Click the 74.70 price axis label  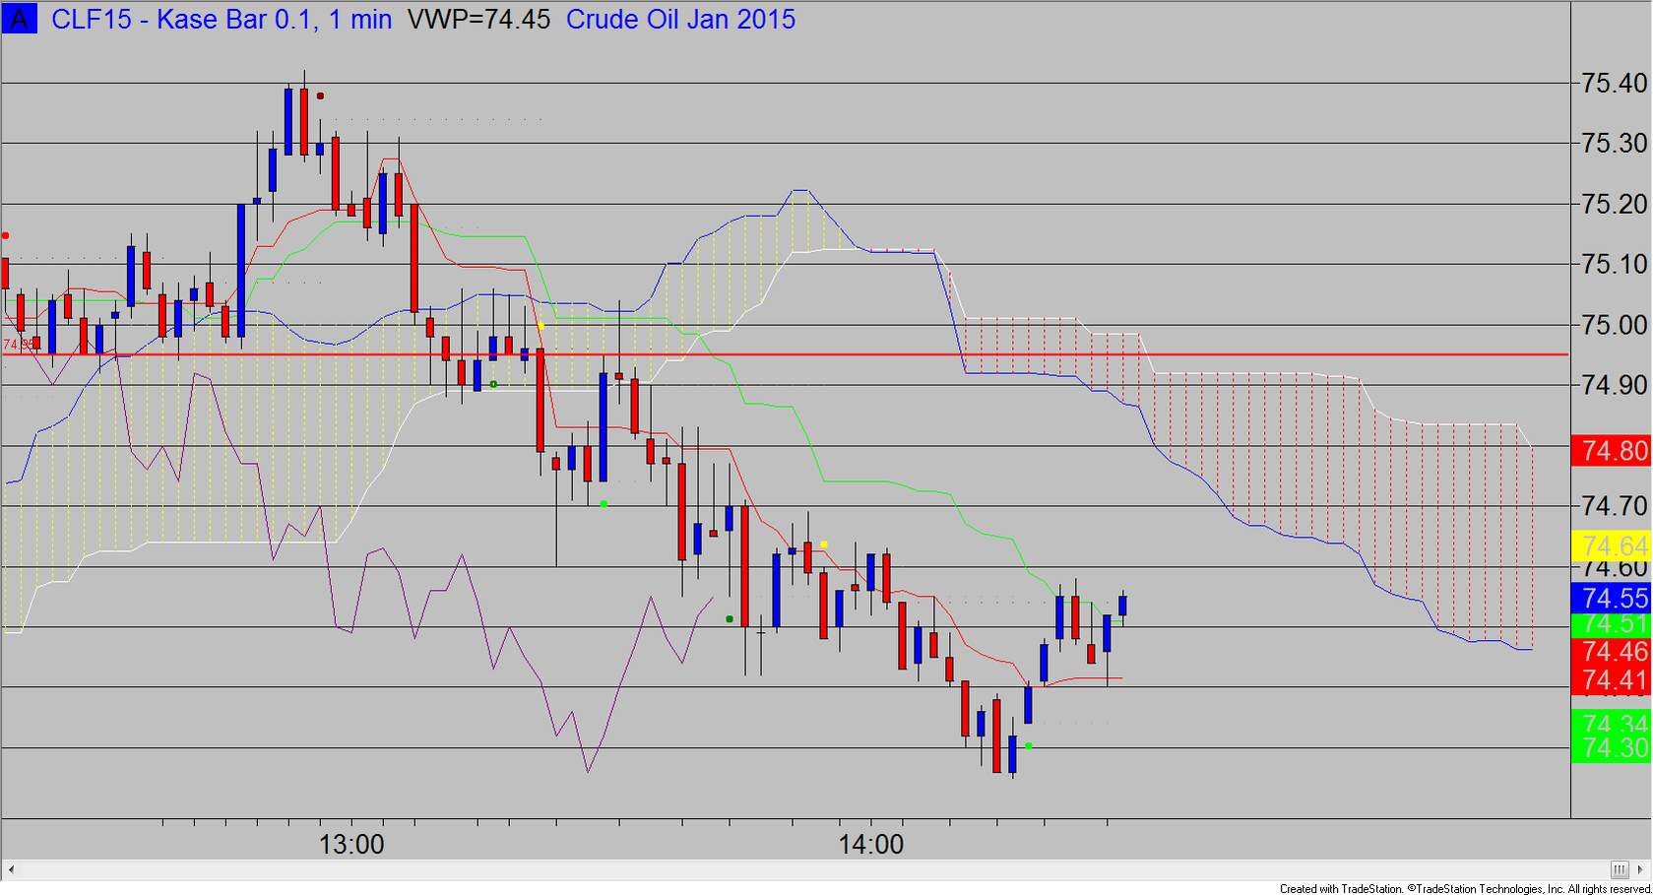tap(1614, 506)
